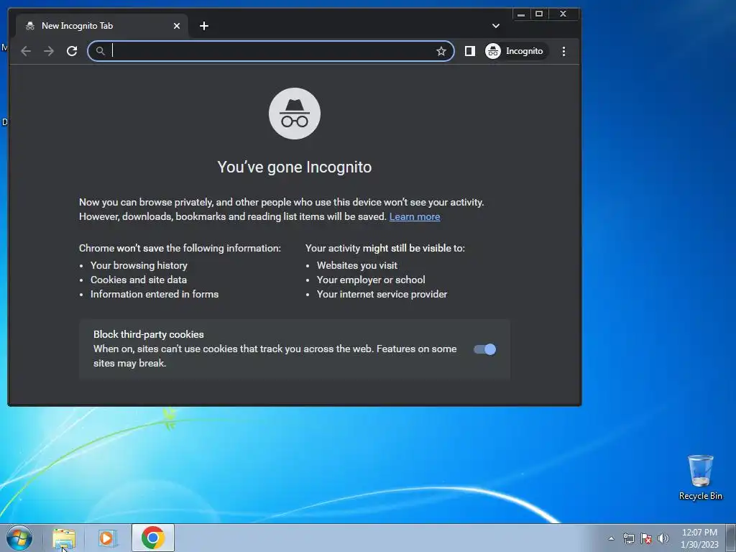
Task: Close the New Incognito Tab
Action: (177, 26)
